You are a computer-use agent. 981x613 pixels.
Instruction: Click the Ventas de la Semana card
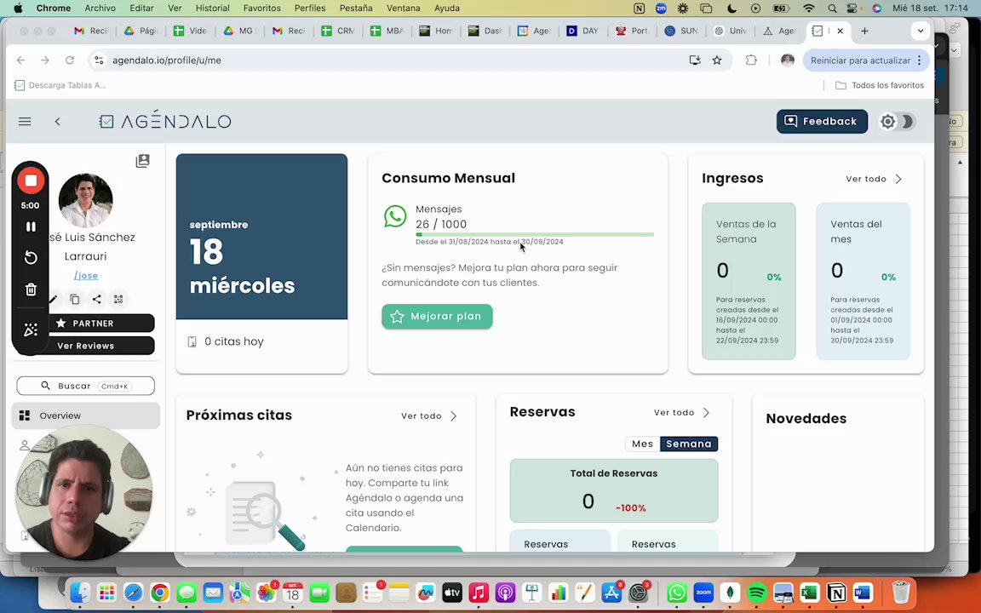coord(749,281)
